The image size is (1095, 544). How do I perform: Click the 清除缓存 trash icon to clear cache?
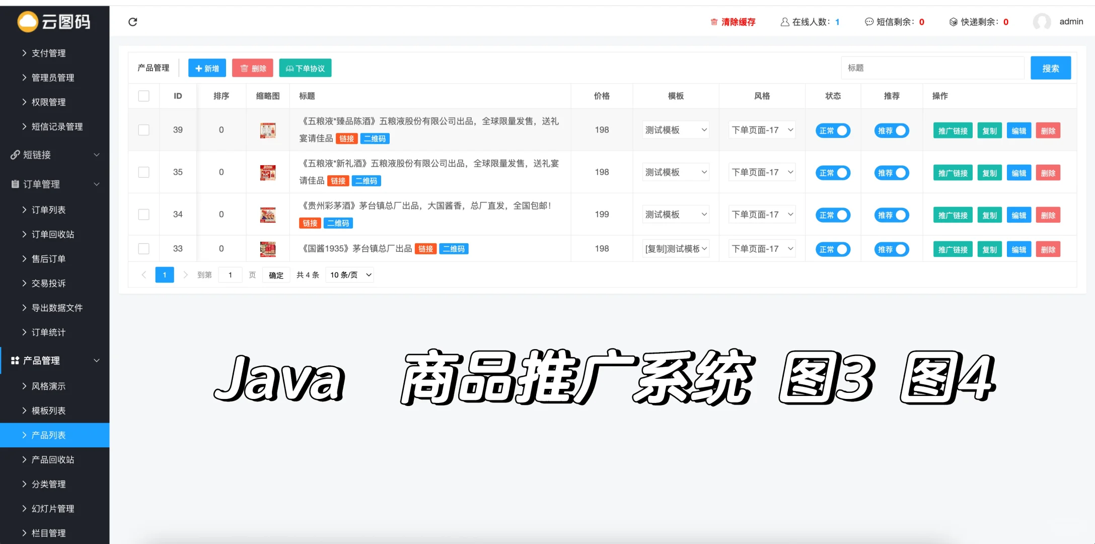tap(713, 22)
